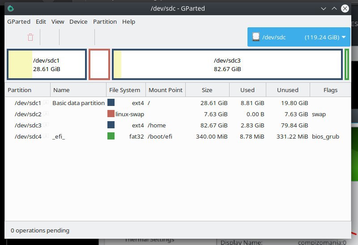
Task: Select the /dev/sdc4 row in the partition list
Action: point(178,136)
